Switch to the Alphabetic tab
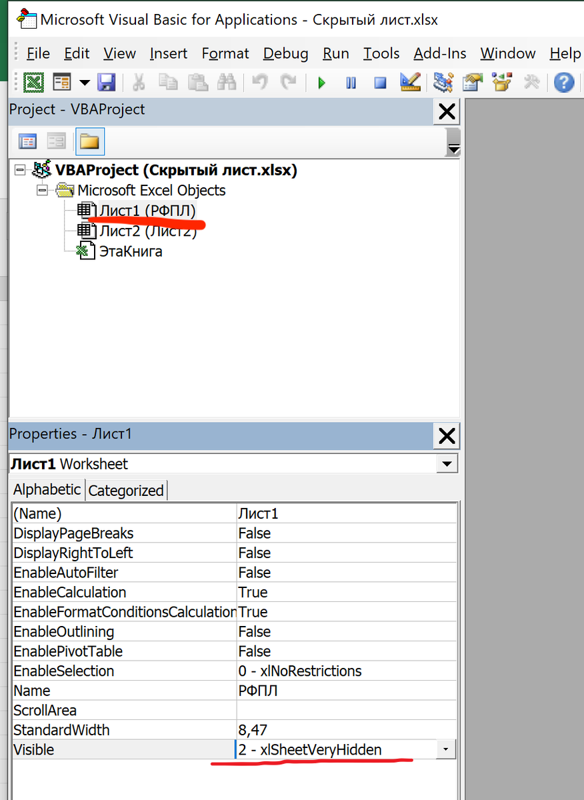This screenshot has height=800, width=584. coord(47,489)
